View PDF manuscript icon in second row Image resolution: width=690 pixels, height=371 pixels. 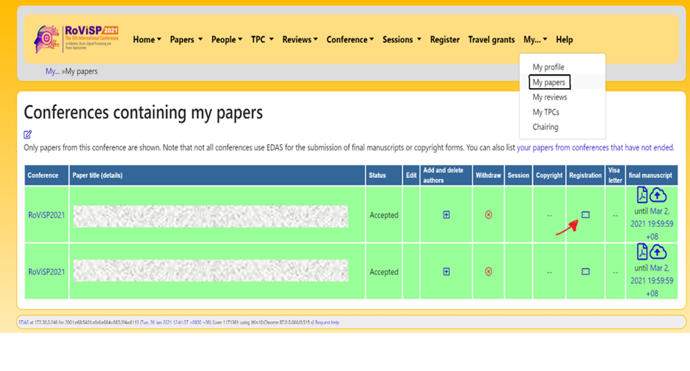[642, 252]
